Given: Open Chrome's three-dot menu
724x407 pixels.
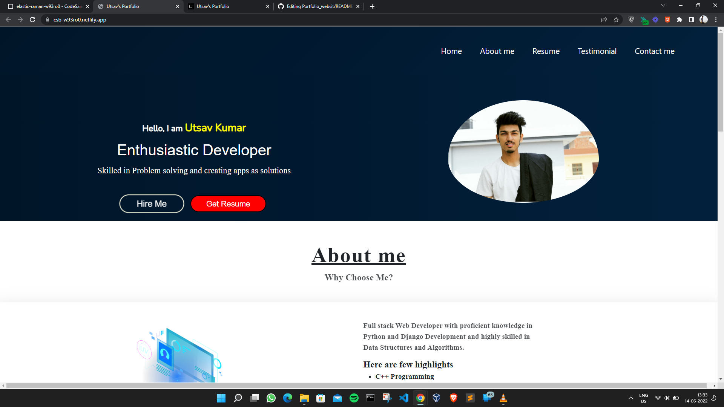Looking at the screenshot, I should [716, 20].
